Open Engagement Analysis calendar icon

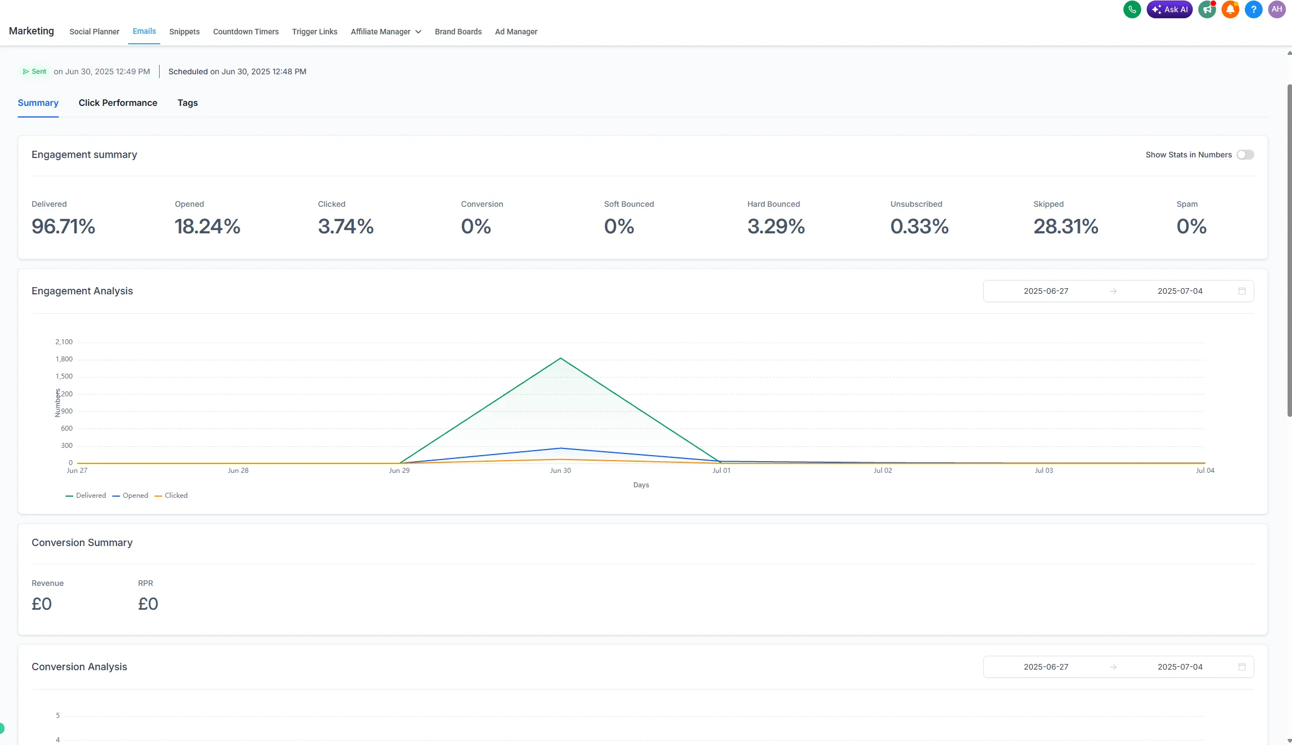1242,291
